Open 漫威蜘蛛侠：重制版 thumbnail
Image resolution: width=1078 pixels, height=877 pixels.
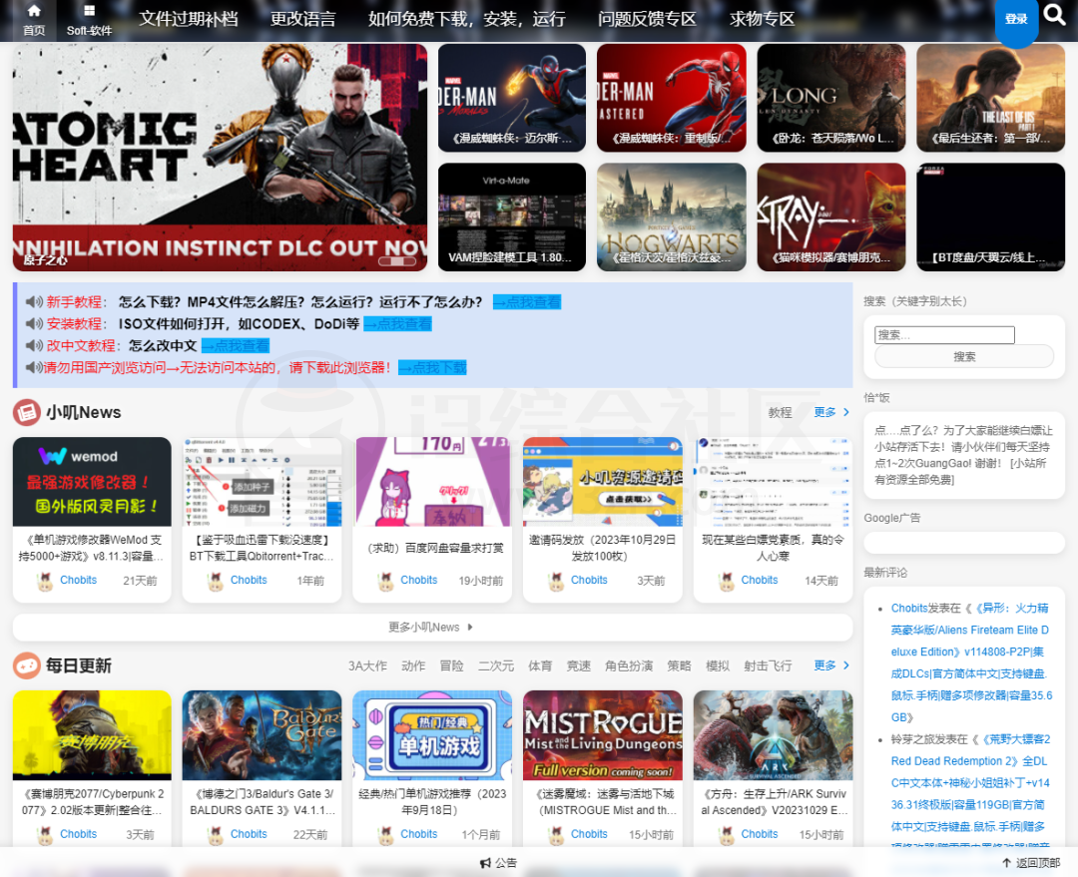[672, 98]
